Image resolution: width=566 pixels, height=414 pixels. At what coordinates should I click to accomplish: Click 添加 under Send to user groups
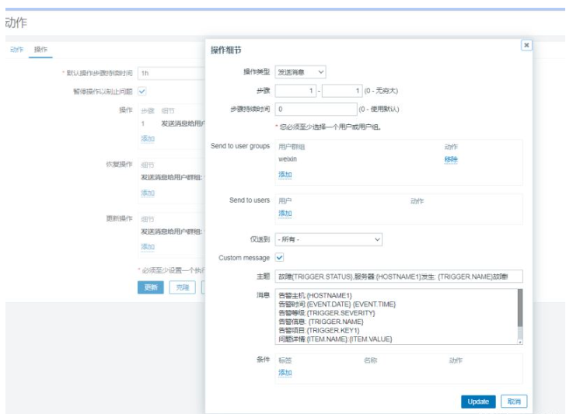pos(285,175)
